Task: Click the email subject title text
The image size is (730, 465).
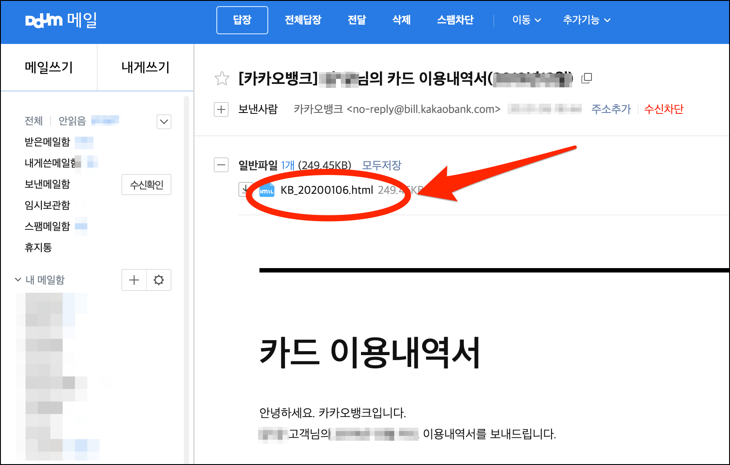Action: click(x=405, y=79)
